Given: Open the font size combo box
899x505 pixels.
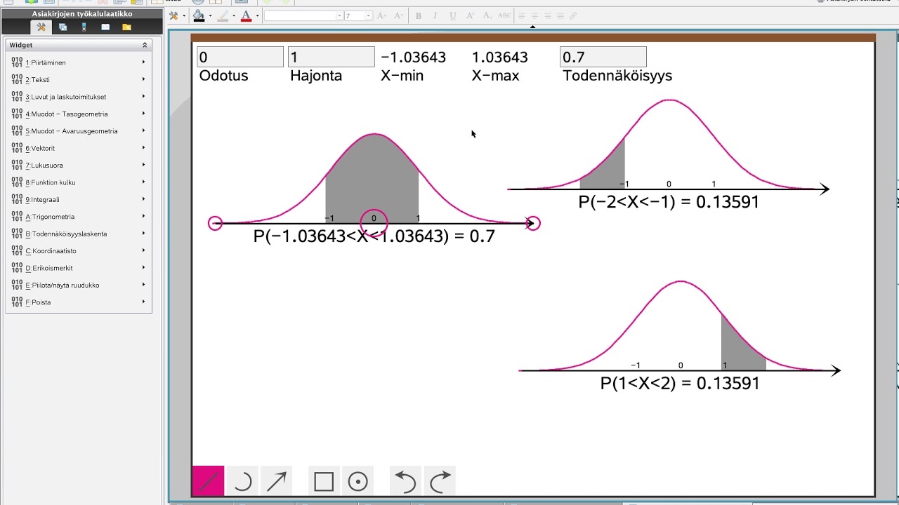Looking at the screenshot, I should coord(357,15).
